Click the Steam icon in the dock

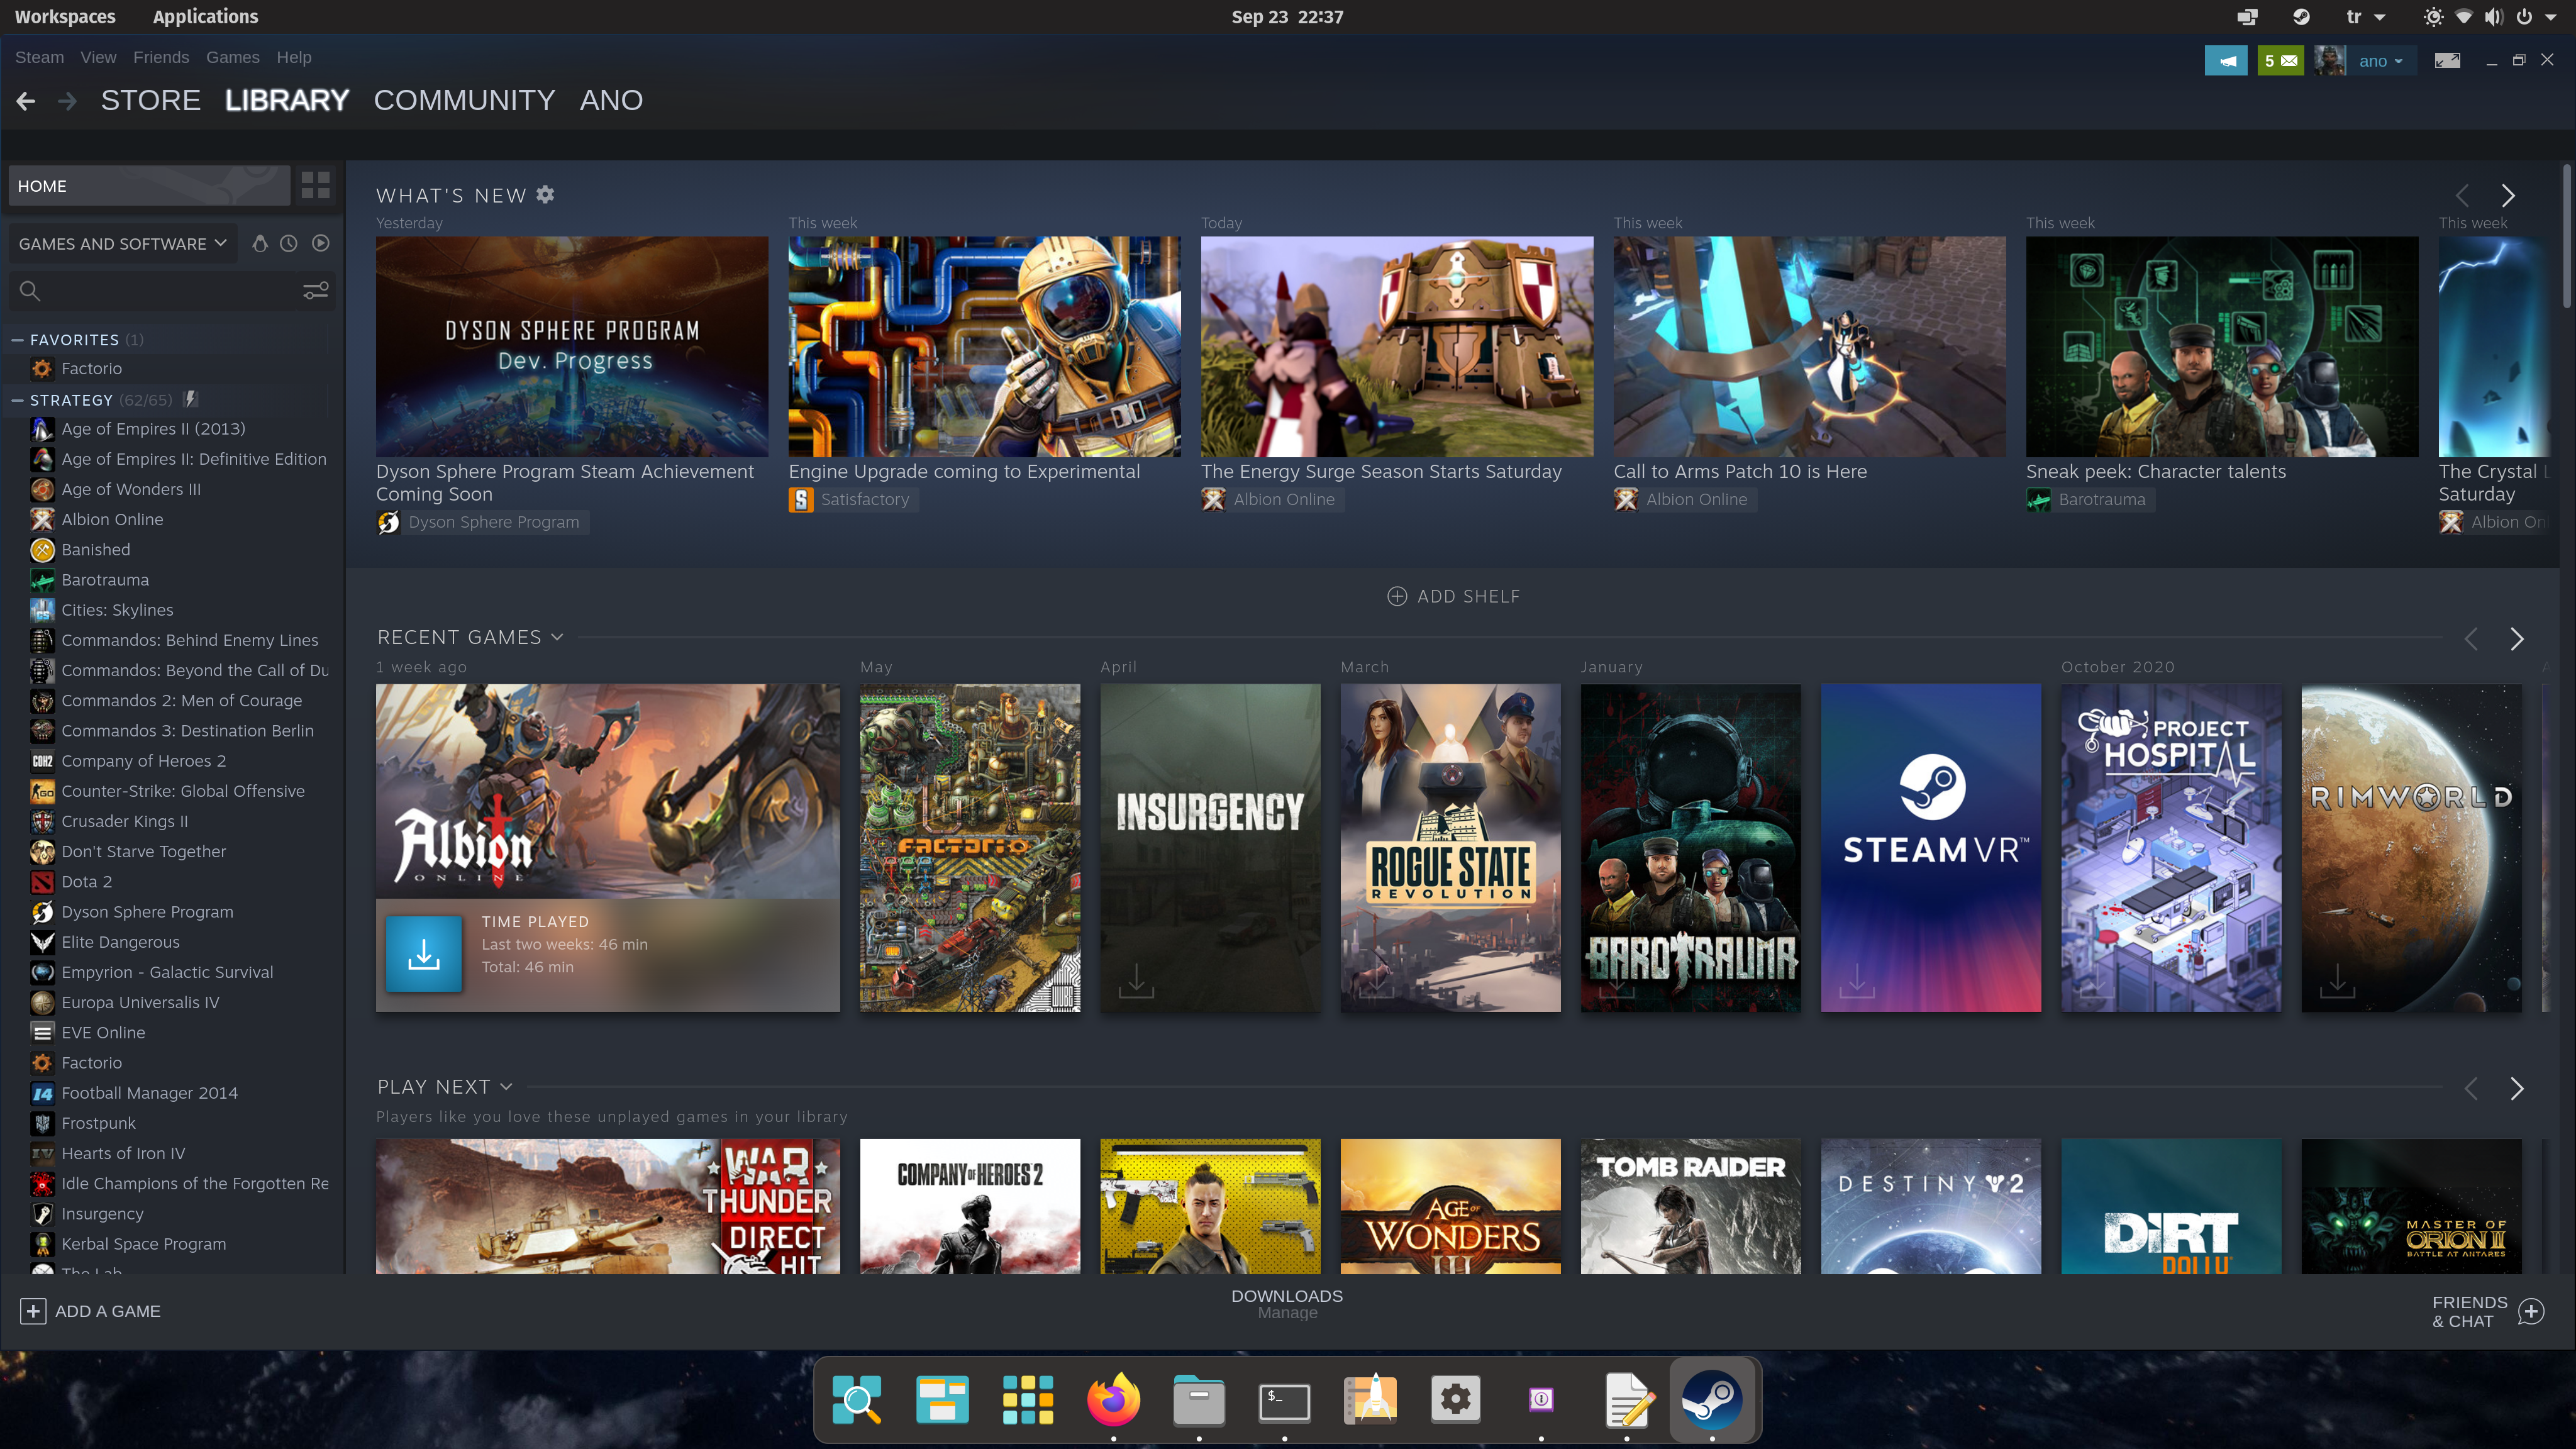1712,1398
